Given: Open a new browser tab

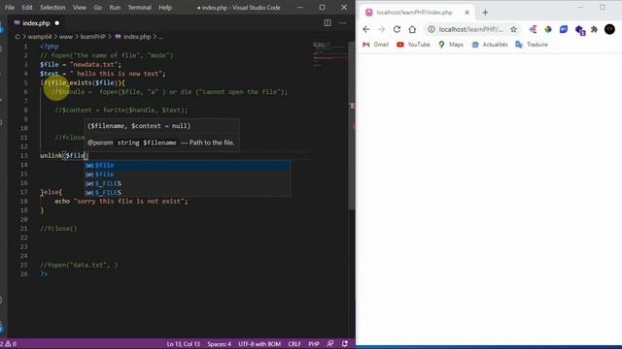Looking at the screenshot, I should [485, 13].
